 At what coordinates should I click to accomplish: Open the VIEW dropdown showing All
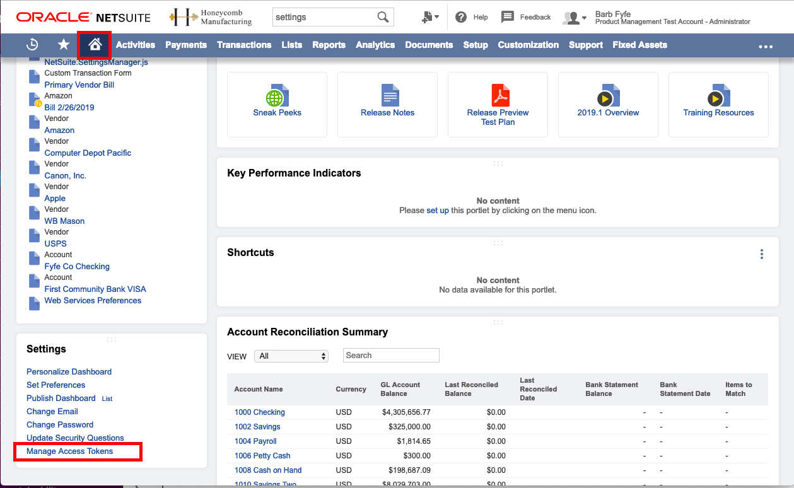tap(291, 356)
